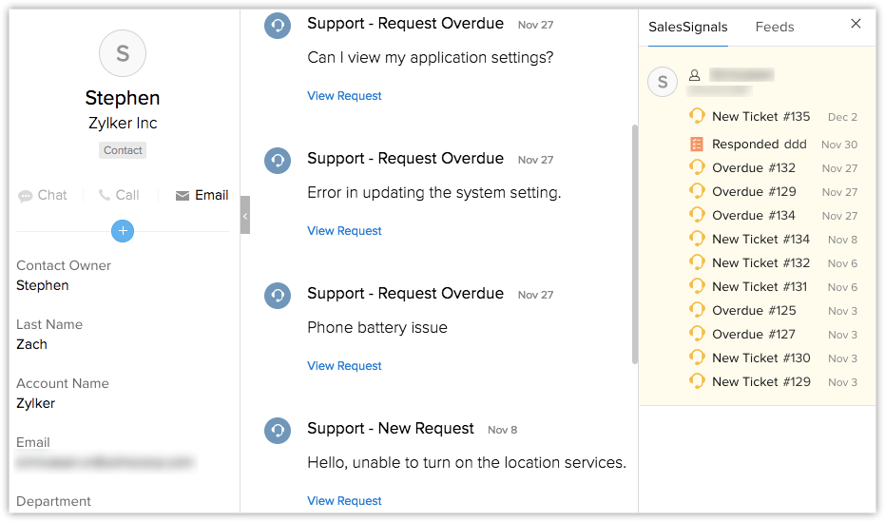Image resolution: width=885 pixels, height=522 pixels.
Task: Click the Chat icon for the contact
Action: pyautogui.click(x=26, y=196)
